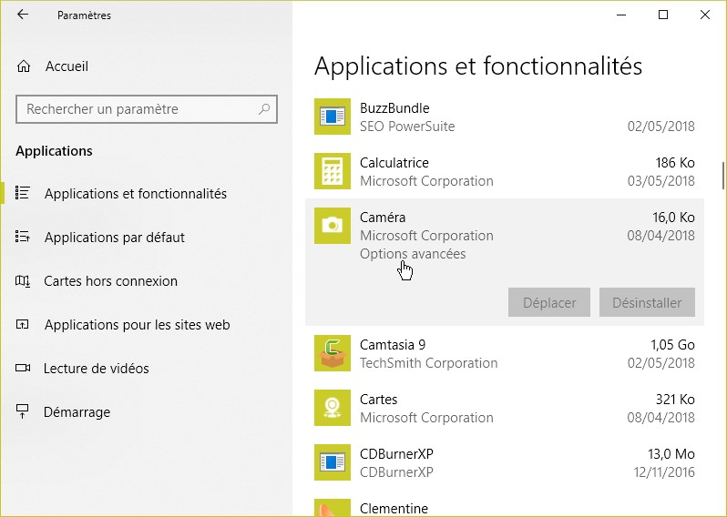Click the Camtasia 9 app icon
This screenshot has height=517, width=727.
pos(332,353)
